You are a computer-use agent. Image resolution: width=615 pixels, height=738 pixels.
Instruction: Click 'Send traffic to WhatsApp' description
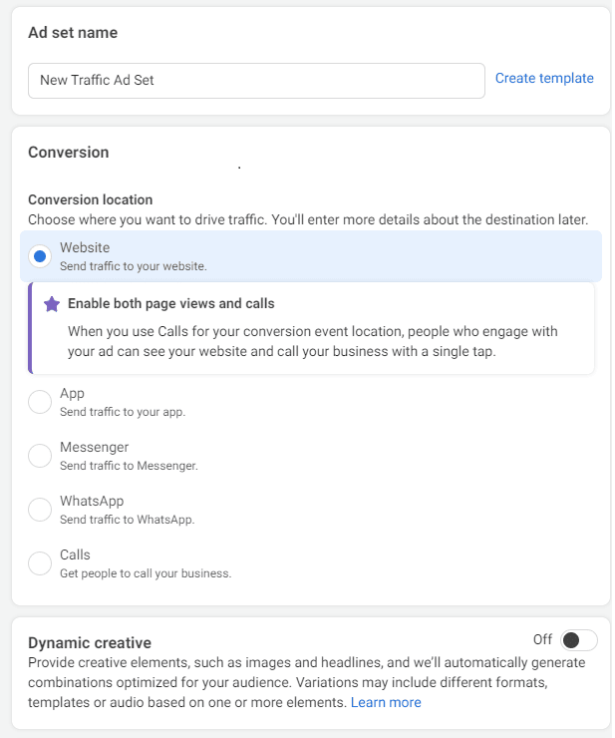tap(127, 520)
